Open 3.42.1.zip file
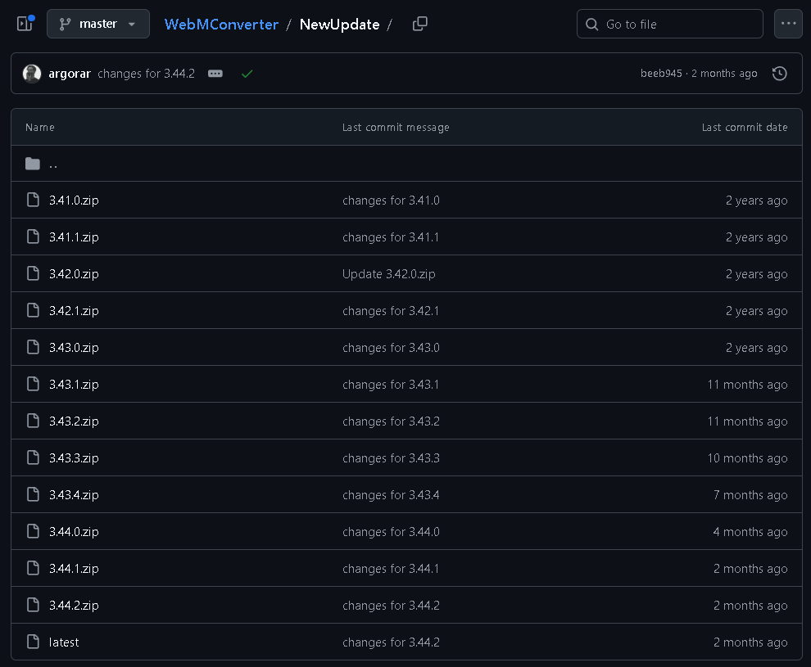The height and width of the screenshot is (667, 811). (x=74, y=310)
